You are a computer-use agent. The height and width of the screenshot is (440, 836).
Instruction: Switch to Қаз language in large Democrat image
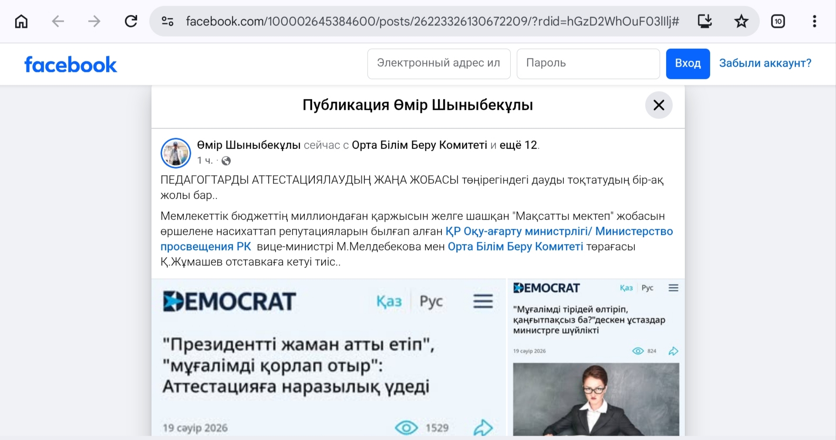point(389,301)
